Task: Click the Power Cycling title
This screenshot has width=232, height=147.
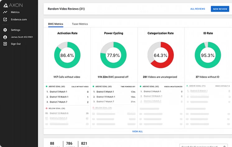Action: pyautogui.click(x=114, y=33)
